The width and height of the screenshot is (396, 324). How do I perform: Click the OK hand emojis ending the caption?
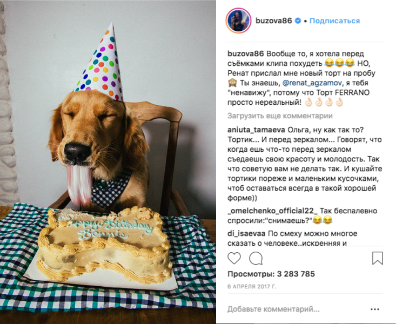point(324,102)
